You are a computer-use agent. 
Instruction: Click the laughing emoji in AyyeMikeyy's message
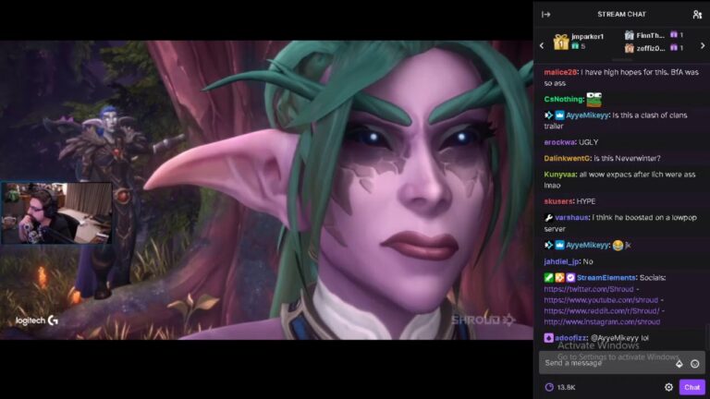click(x=618, y=245)
